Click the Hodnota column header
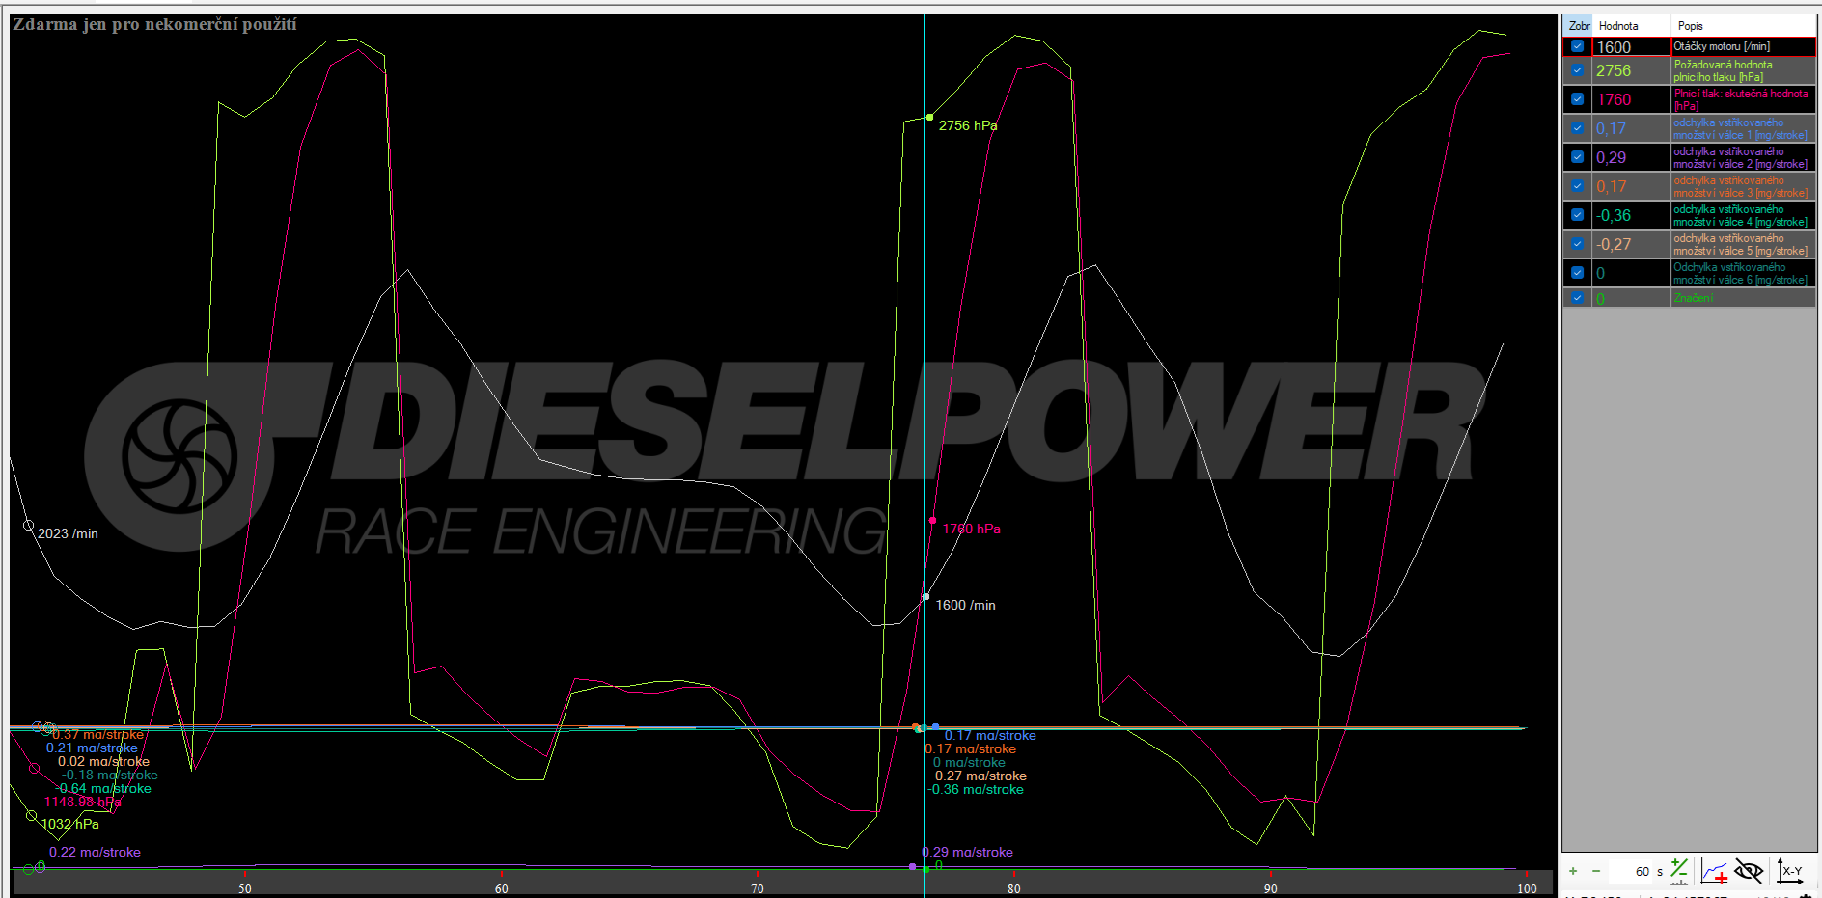 [x=1632, y=26]
